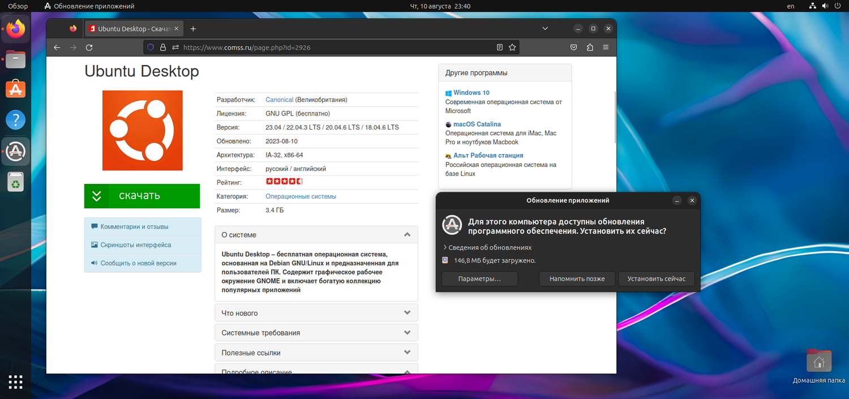Expand the 'Что нового' section
Screen dimensions: 849x399
coord(316,313)
